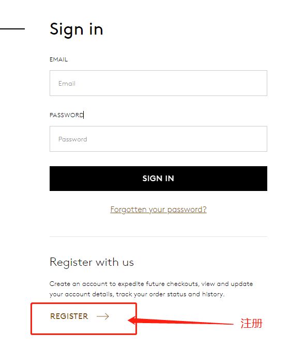Click the PASSWORD field label
305x352 pixels.
(66, 115)
